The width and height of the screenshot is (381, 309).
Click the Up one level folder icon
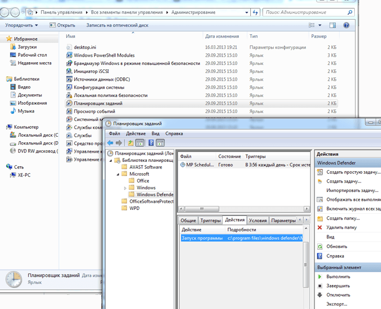[131, 143]
